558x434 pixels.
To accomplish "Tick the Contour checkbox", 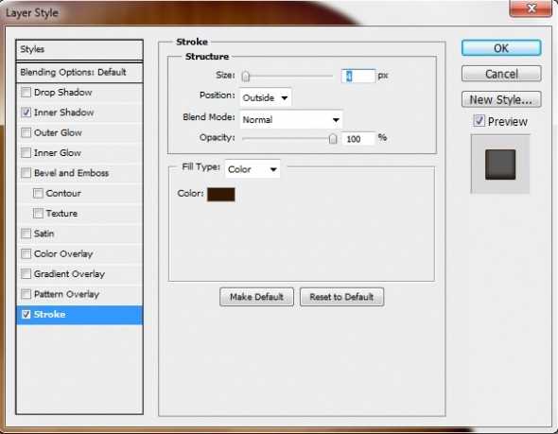I will click(38, 193).
